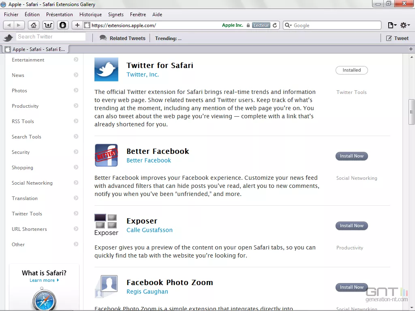This screenshot has height=311, width=415.
Task: Expand the Security category arrow
Action: point(76,152)
